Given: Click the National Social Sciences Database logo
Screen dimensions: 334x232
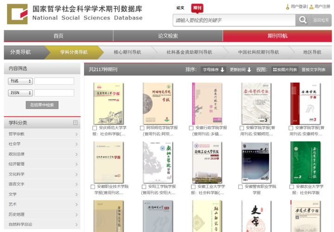Looking at the screenshot, I should [x=17, y=14].
